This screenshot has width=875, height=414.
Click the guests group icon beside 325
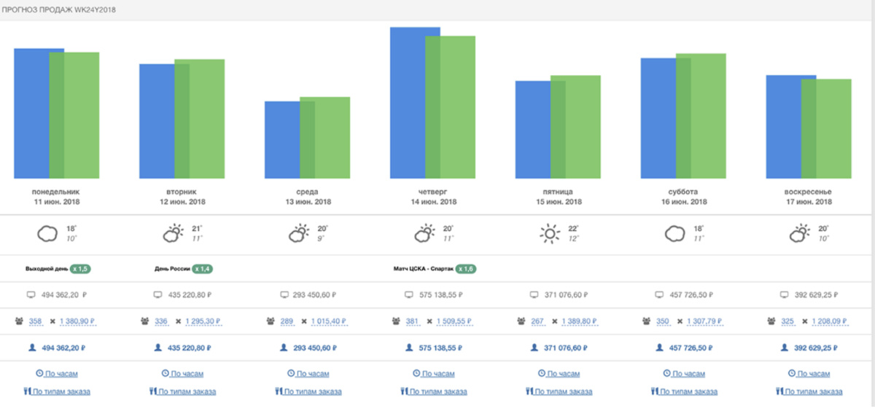(773, 321)
